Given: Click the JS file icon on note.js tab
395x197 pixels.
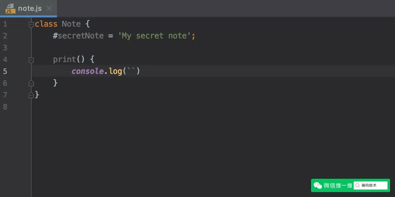Looking at the screenshot, I should [x=10, y=8].
